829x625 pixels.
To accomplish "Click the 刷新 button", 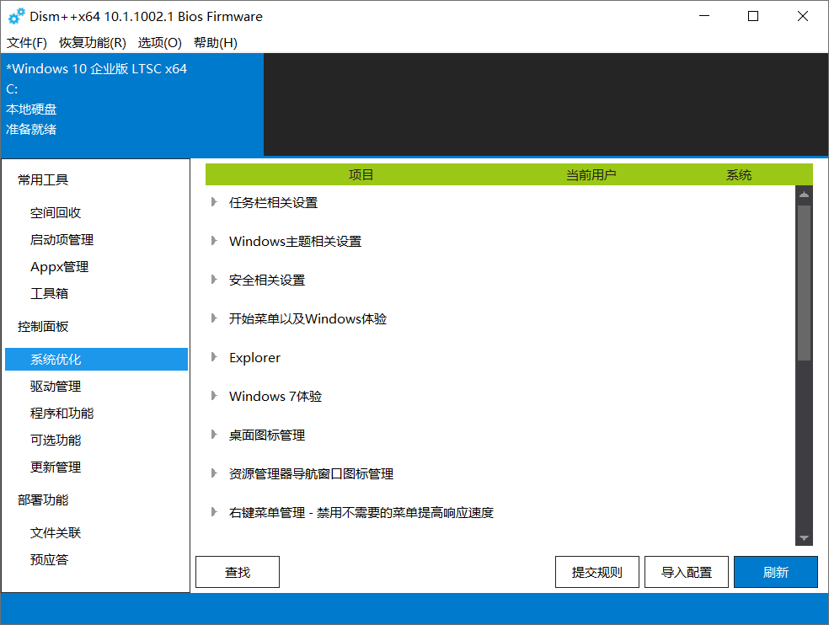I will pos(775,572).
